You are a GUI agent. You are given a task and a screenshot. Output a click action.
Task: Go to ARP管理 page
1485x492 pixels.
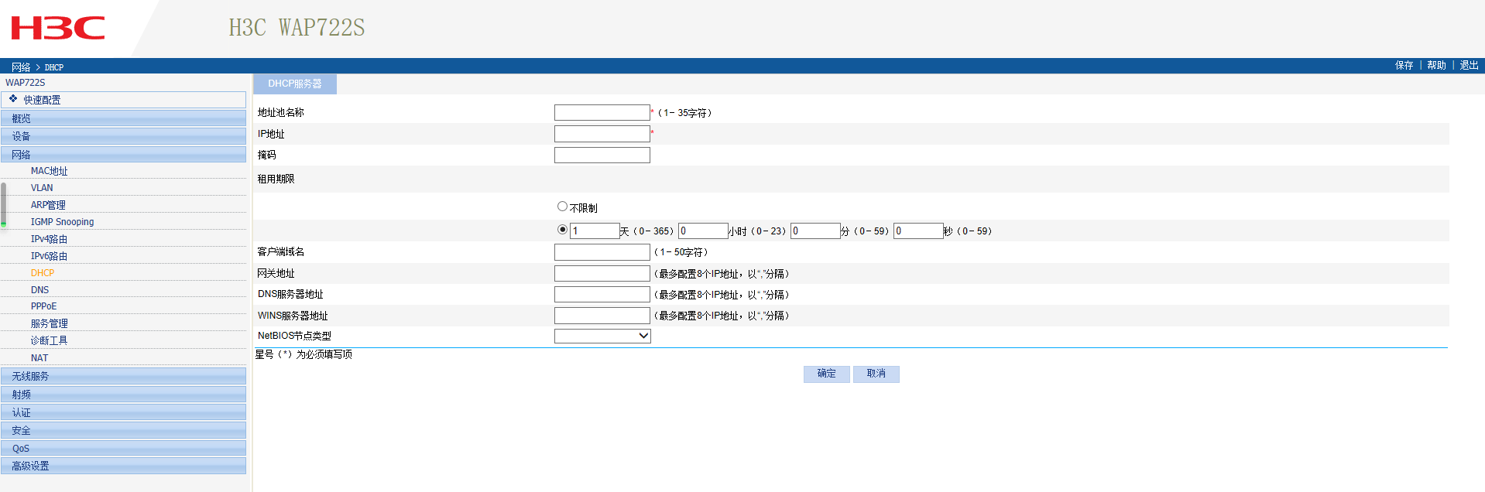coord(48,205)
